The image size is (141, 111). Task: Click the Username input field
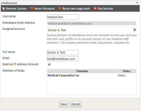click(63, 17)
